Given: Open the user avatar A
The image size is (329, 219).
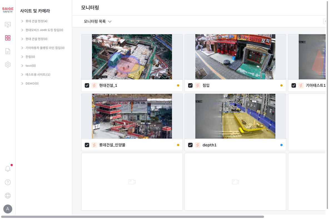Looking at the screenshot, I should (8, 209).
